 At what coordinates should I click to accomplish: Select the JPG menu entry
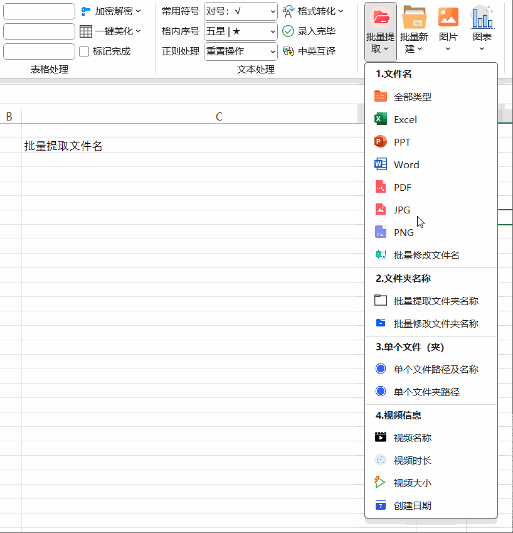431,210
